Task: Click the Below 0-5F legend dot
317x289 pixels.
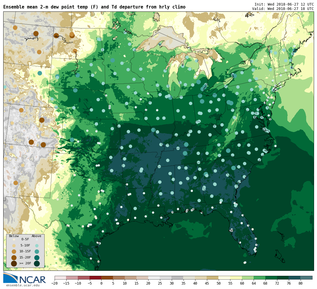Action: [x=14, y=239]
